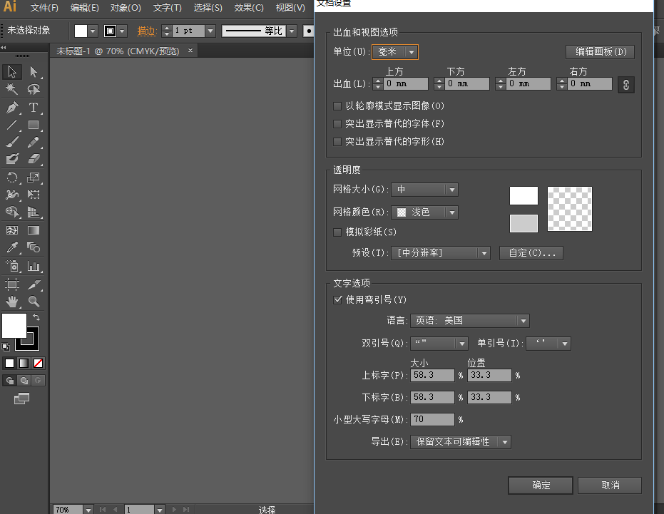Open the 预设 resolution dropdown
The width and height of the screenshot is (664, 514).
441,253
